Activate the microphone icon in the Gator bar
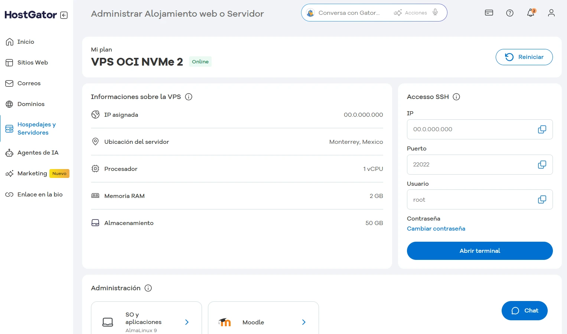This screenshot has height=334, width=567. [x=435, y=12]
